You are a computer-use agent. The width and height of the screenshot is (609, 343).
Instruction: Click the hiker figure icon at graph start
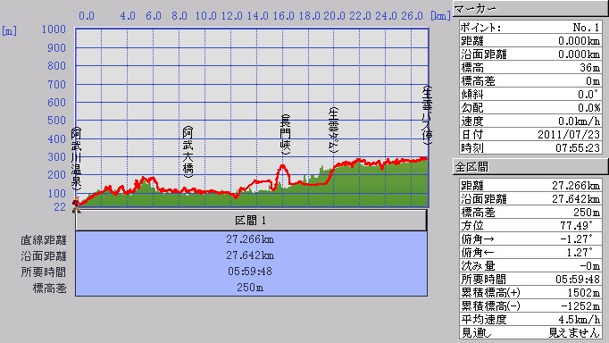(x=77, y=205)
